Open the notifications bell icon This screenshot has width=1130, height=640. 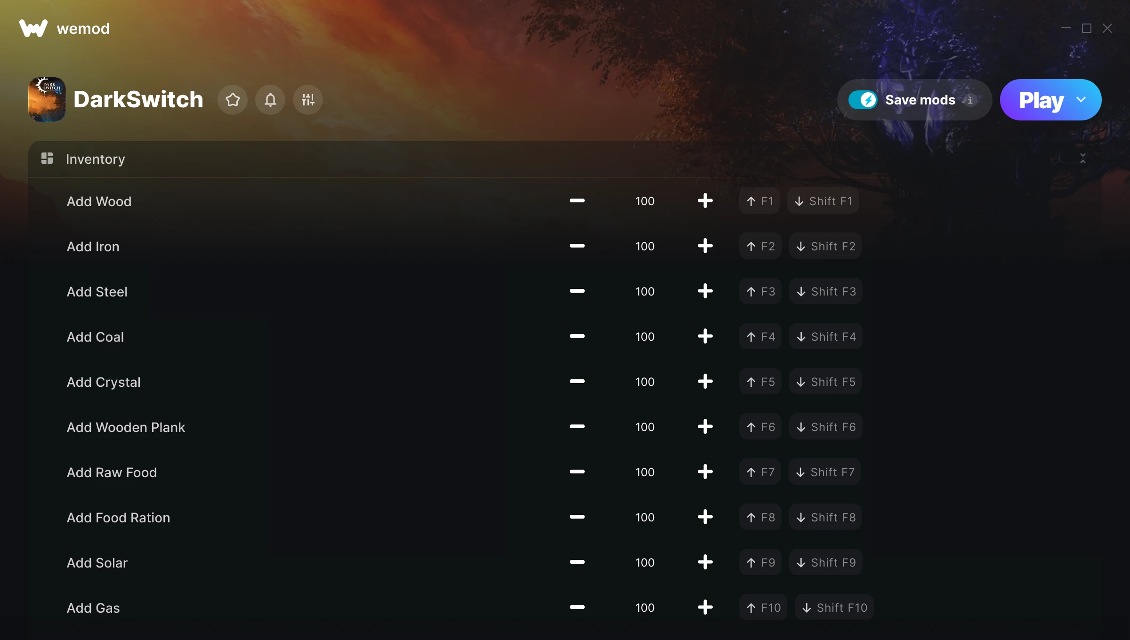pos(270,100)
